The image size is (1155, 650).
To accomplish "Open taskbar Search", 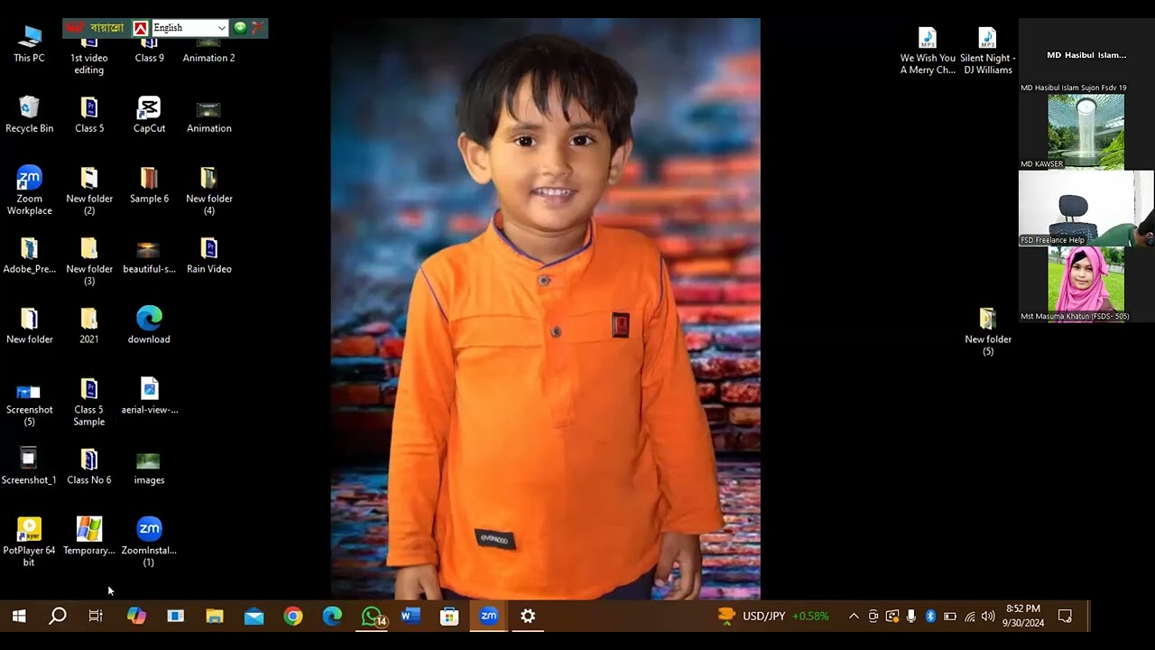I will (x=58, y=616).
